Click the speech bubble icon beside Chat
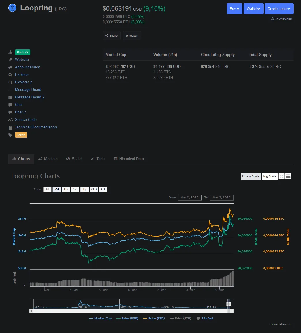Screen dimensions: 301x333 point(10,105)
